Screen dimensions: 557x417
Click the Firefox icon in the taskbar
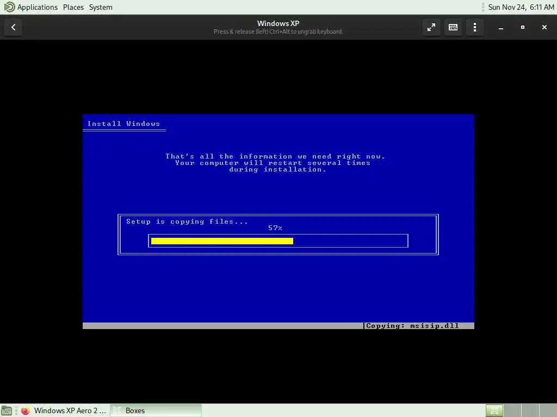point(25,410)
